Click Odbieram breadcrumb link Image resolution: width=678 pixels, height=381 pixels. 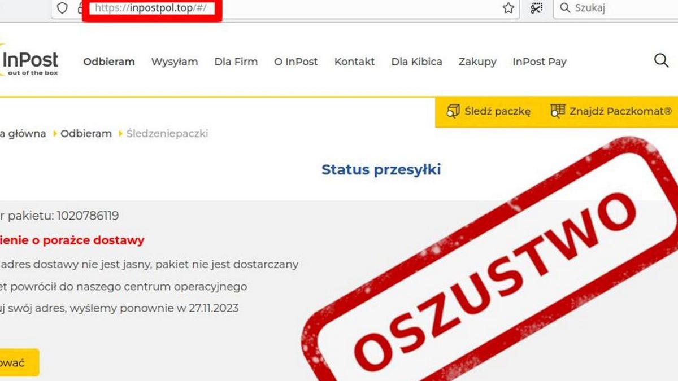(86, 134)
